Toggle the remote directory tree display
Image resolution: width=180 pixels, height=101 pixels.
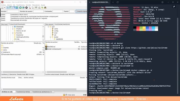click(14, 8)
